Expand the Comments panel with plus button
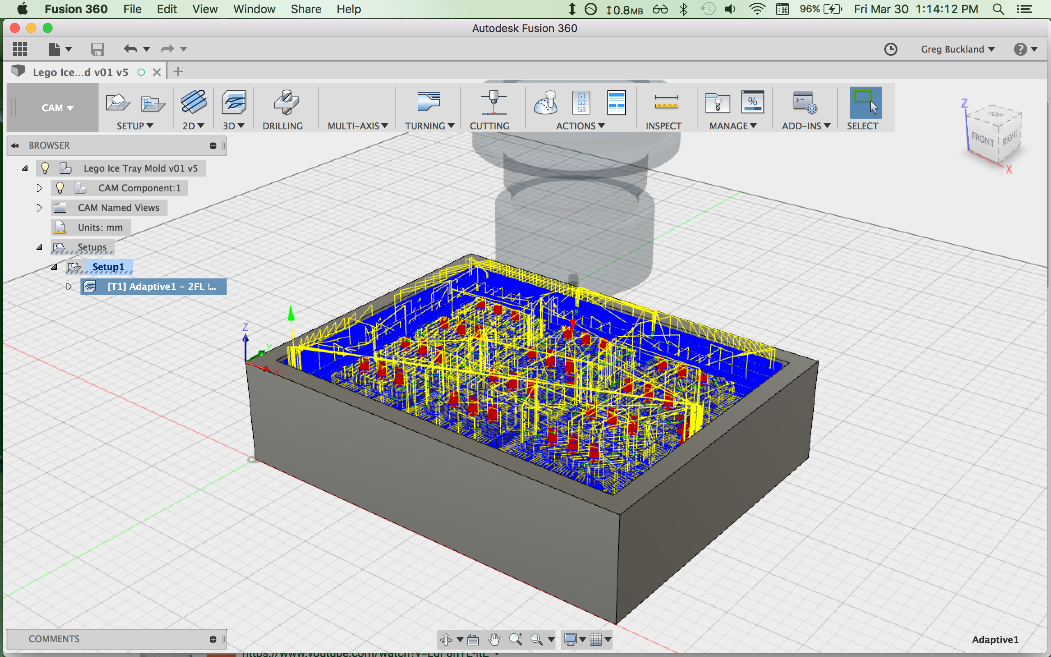Image resolution: width=1051 pixels, height=657 pixels. coord(213,639)
